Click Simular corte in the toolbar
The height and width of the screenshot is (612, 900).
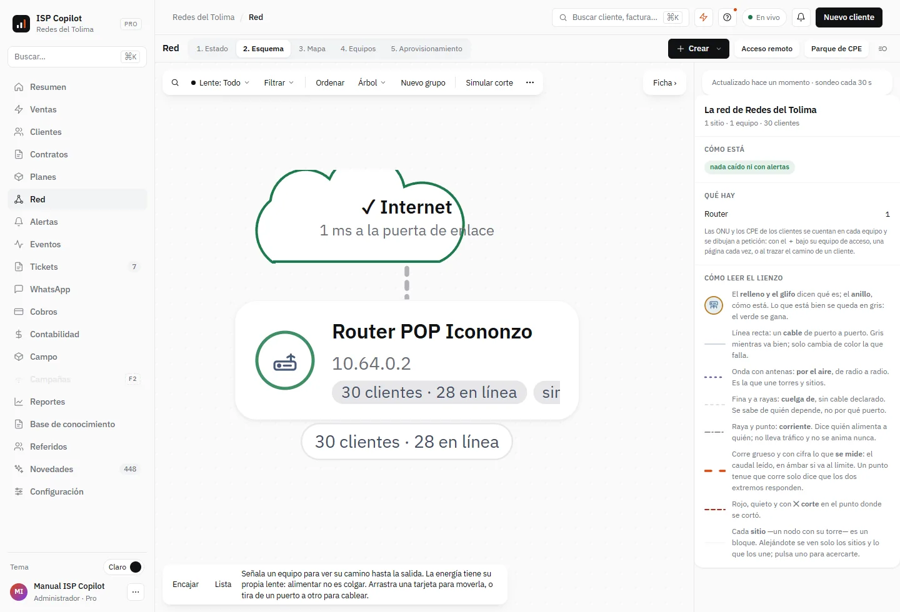point(489,82)
